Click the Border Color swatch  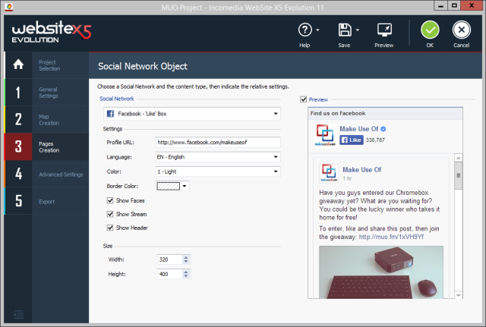[x=169, y=186]
